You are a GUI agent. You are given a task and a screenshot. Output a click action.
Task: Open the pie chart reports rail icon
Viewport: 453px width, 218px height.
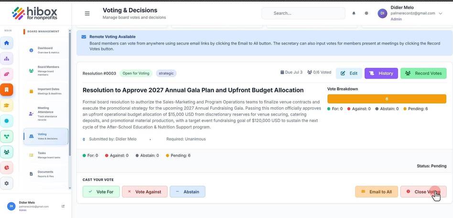pos(7,167)
